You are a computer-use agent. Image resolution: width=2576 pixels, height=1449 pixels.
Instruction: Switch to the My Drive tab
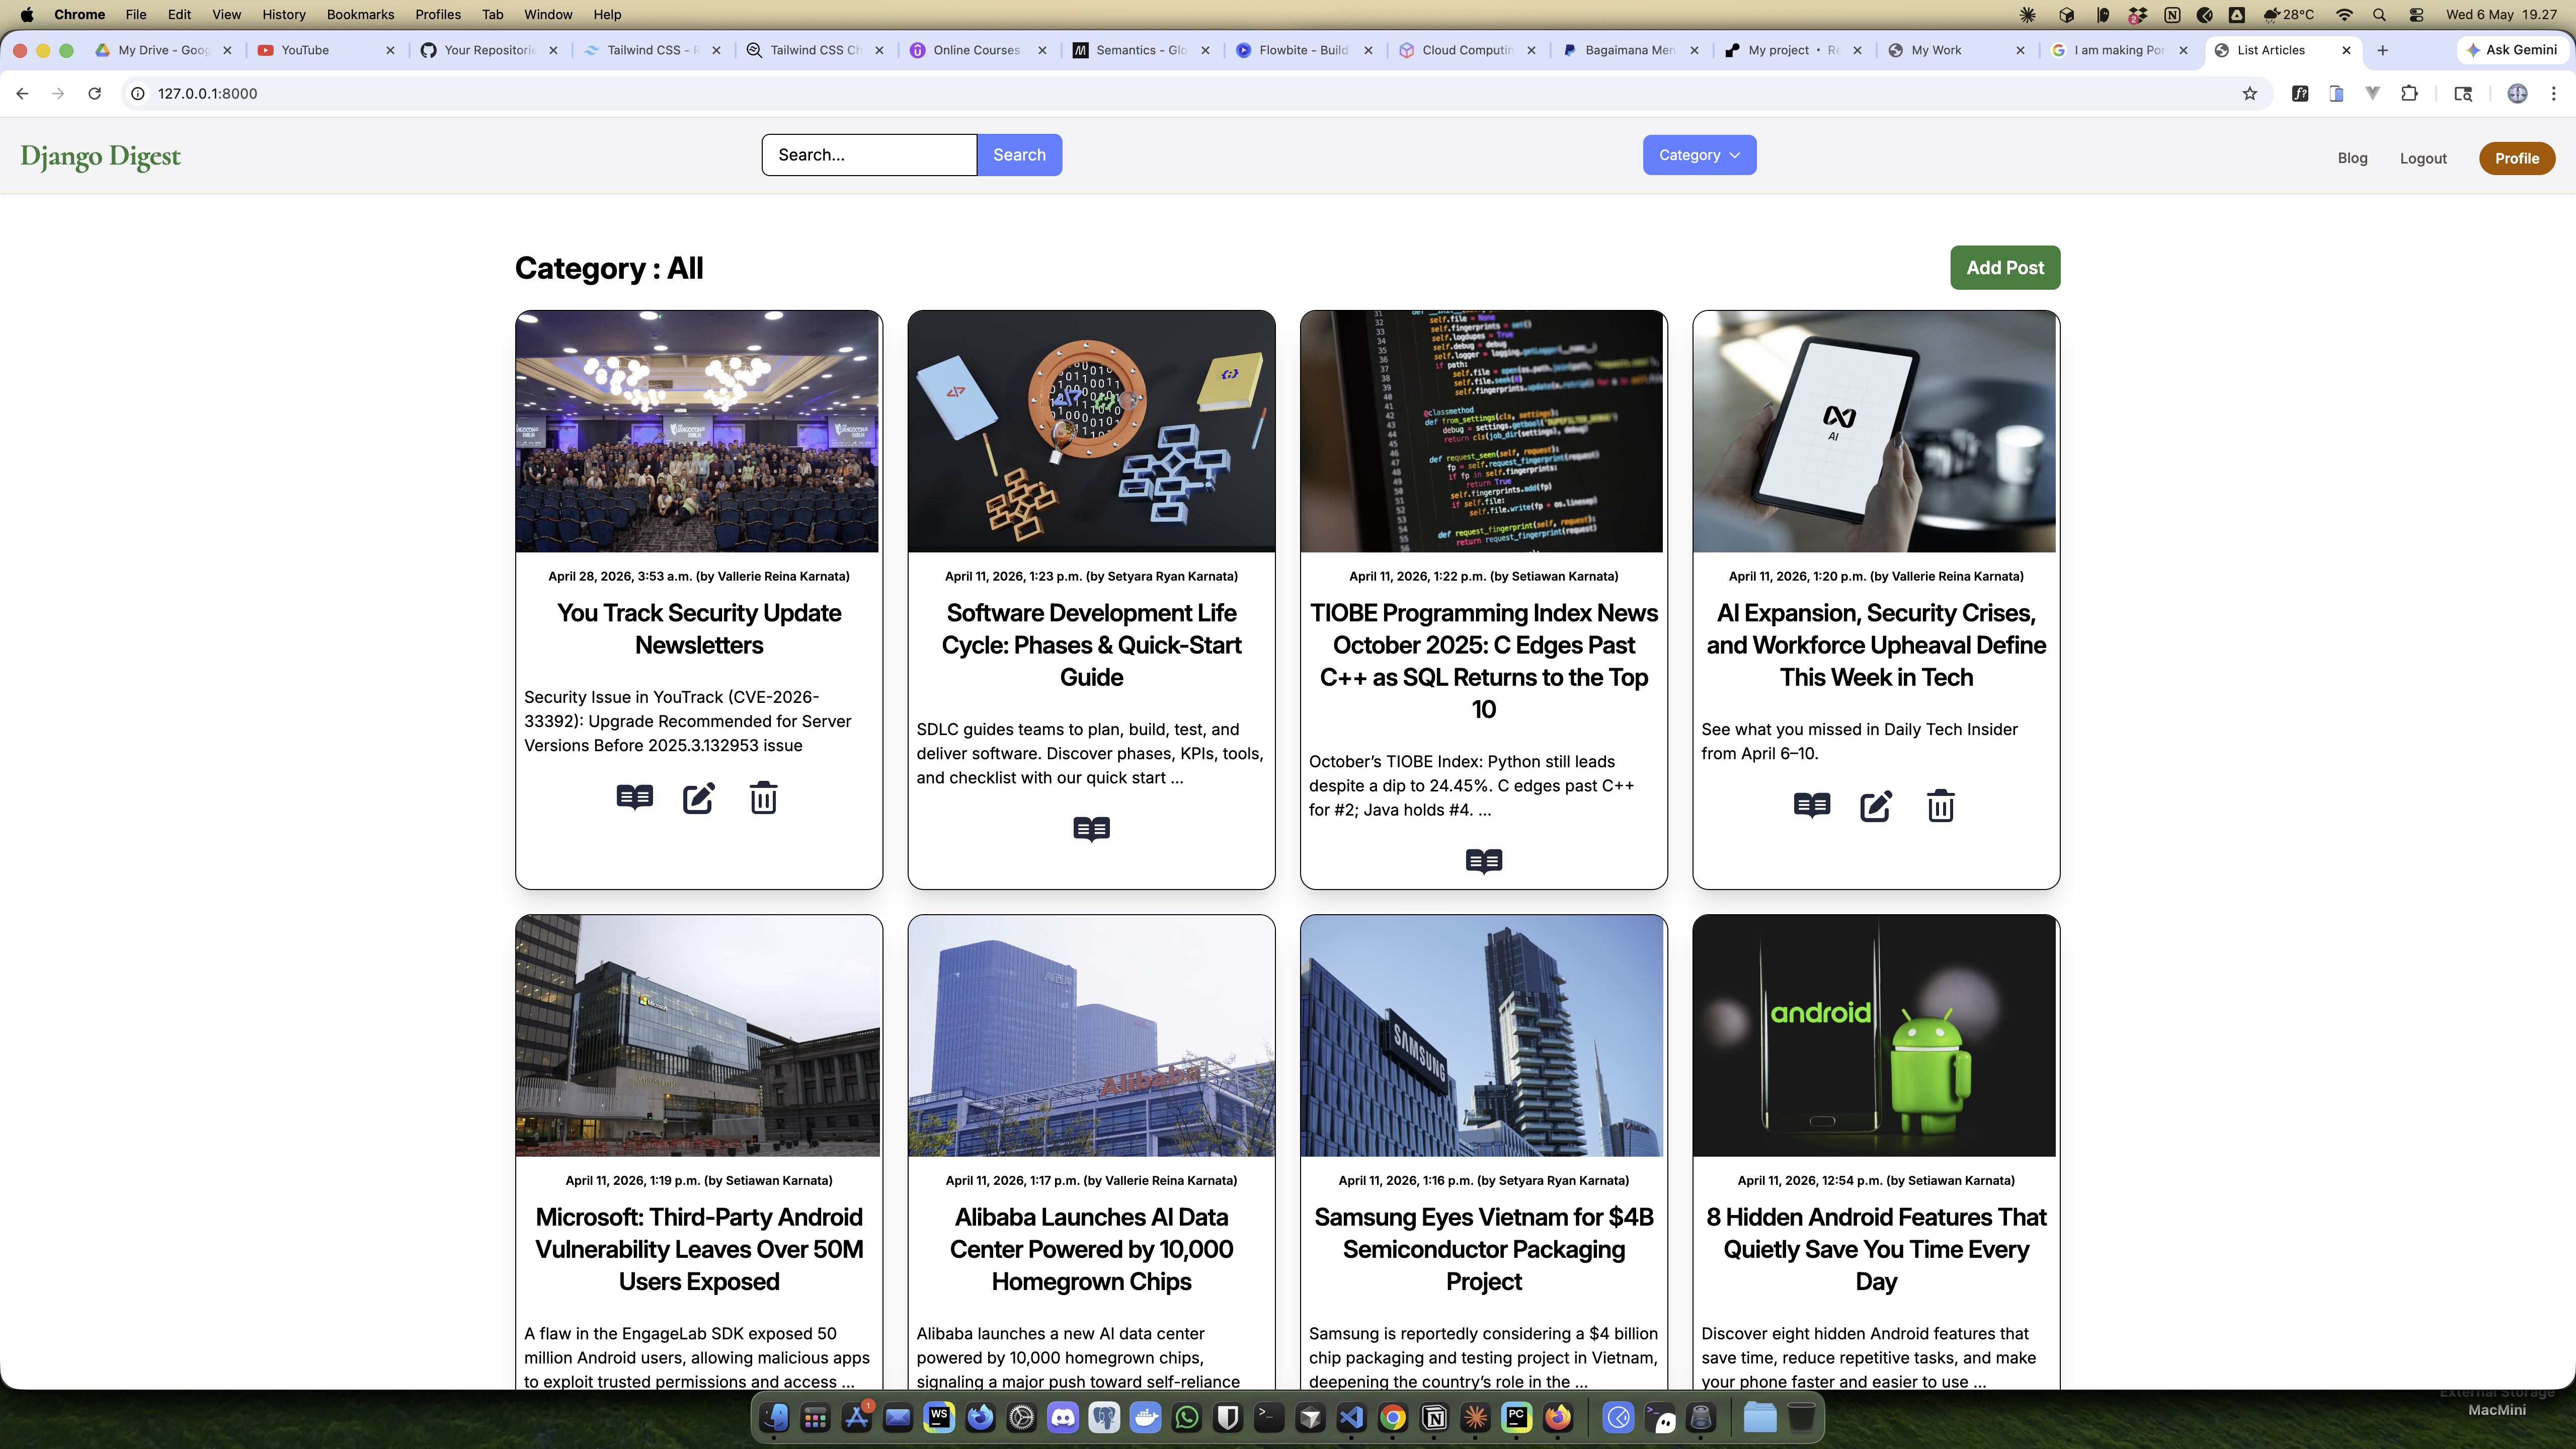163,50
